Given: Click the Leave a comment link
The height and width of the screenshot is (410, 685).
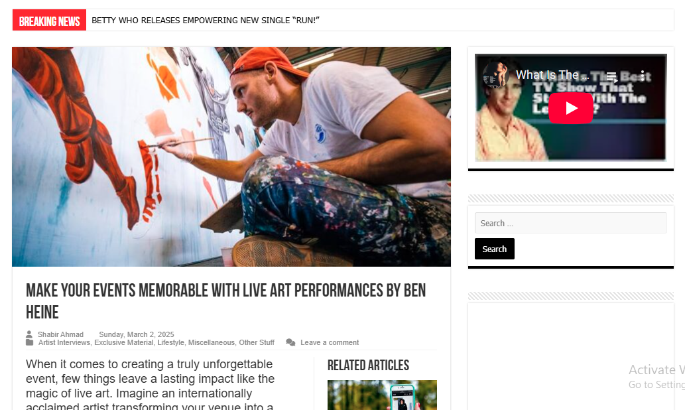Looking at the screenshot, I should click(x=330, y=342).
